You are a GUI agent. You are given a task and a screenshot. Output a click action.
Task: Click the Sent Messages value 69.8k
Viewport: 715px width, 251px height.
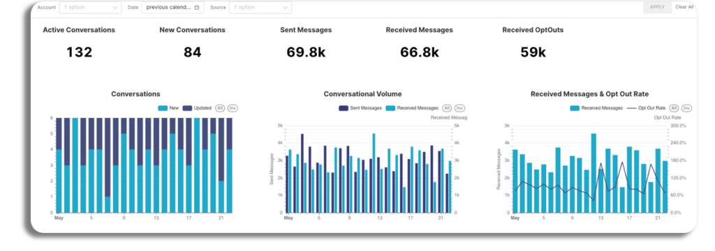pyautogui.click(x=306, y=52)
